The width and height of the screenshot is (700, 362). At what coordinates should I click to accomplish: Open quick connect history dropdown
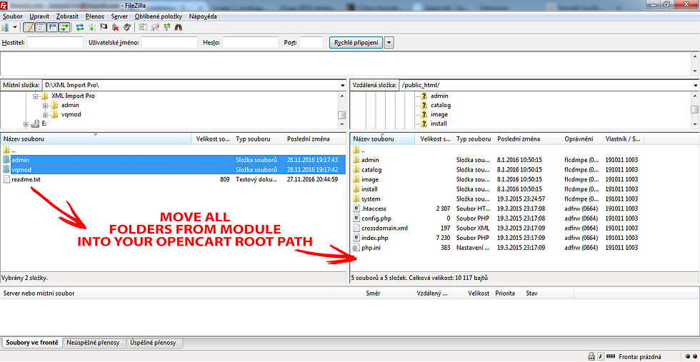tap(389, 43)
